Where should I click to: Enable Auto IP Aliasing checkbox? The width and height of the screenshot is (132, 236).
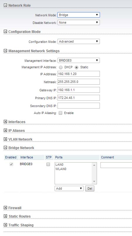(60, 113)
